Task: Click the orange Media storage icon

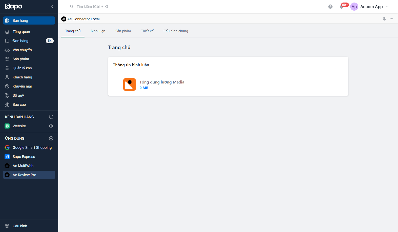Action: [129, 85]
